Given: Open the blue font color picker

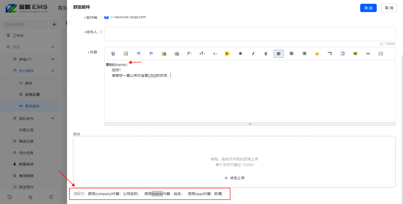Looking at the screenshot, I should tap(215, 54).
